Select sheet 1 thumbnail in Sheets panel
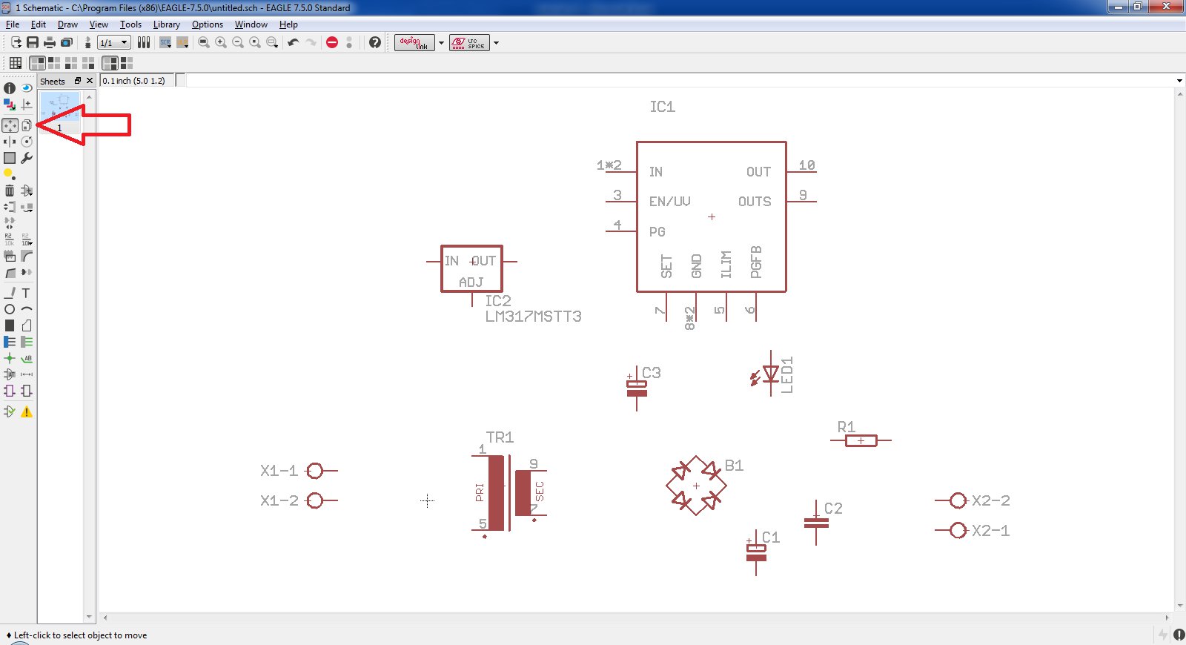 [x=60, y=113]
